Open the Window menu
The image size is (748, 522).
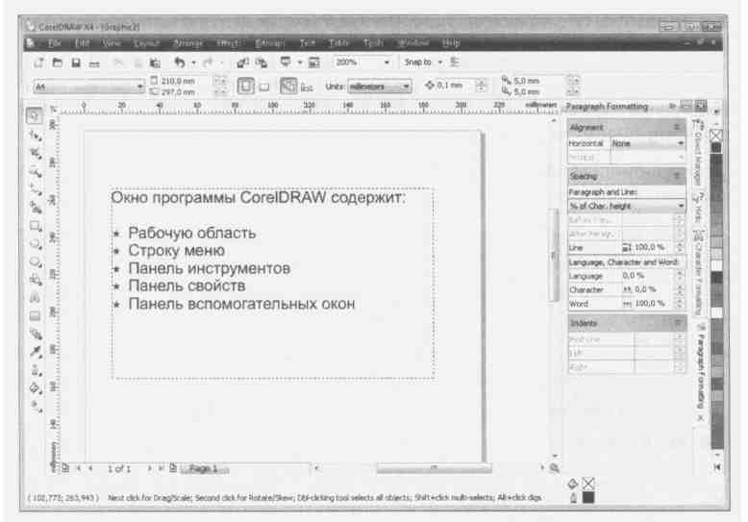click(x=413, y=43)
